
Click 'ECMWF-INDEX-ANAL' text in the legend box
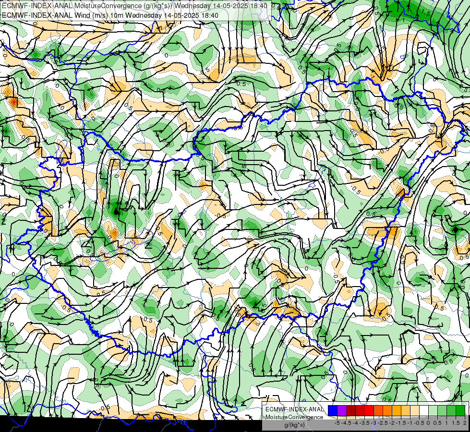click(295, 409)
